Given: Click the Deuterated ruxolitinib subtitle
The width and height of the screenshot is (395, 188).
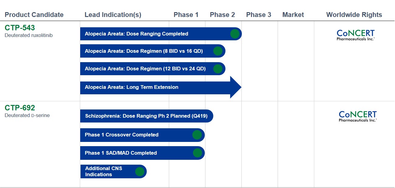Looking at the screenshot, I should tap(29, 35).
